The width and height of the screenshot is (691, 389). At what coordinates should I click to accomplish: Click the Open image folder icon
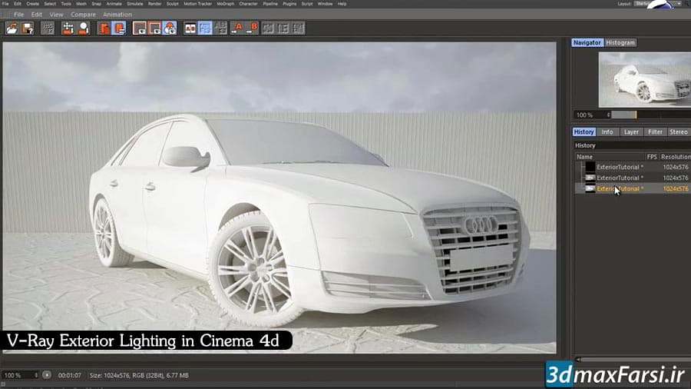[x=12, y=28]
